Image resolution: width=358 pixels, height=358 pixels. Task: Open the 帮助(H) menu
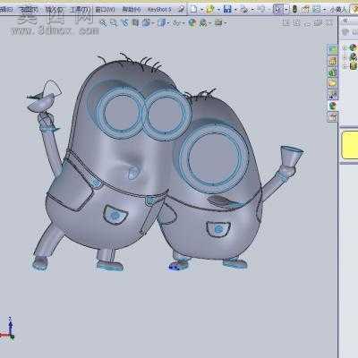131,10
